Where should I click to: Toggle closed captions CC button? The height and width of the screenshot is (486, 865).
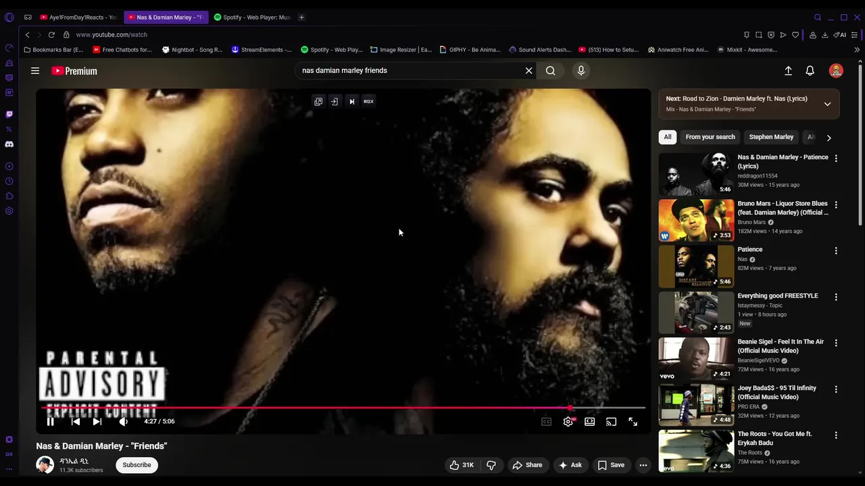(x=547, y=421)
